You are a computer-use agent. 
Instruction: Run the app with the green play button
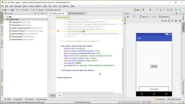(144, 10)
